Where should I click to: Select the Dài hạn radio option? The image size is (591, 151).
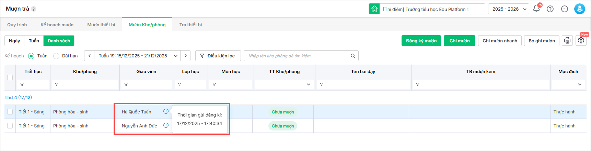(56, 56)
